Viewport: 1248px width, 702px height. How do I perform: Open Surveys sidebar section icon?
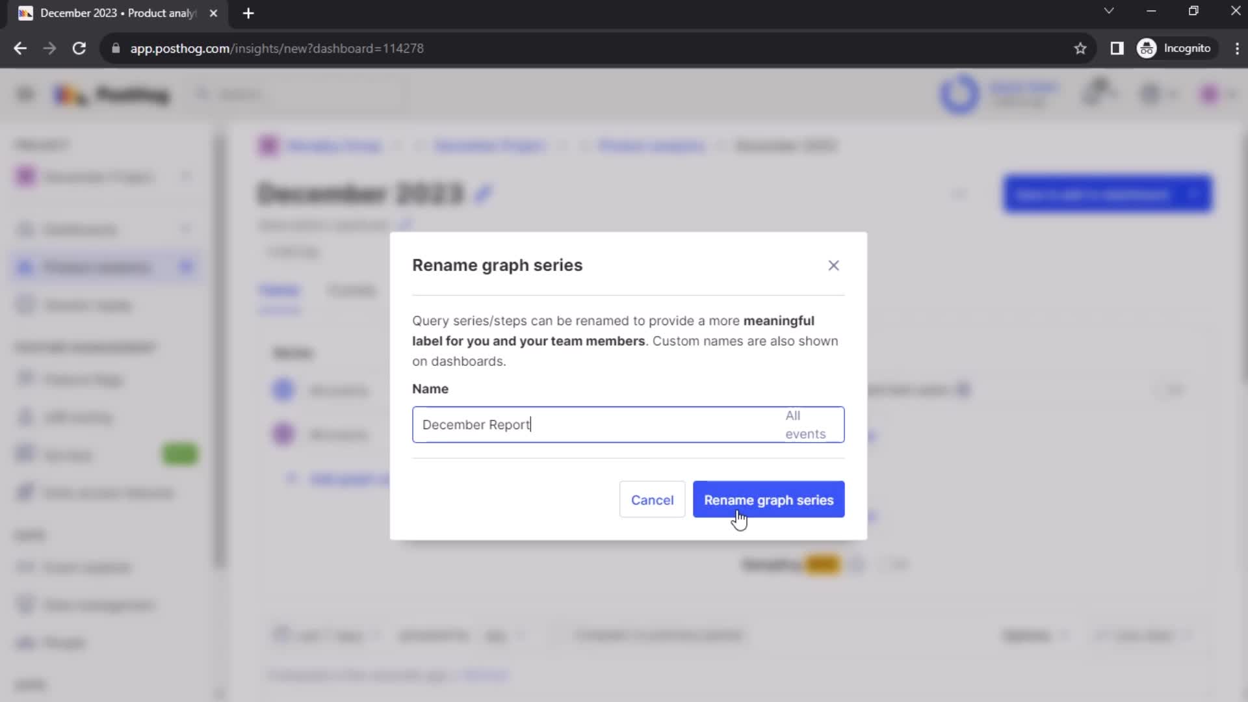tap(25, 454)
